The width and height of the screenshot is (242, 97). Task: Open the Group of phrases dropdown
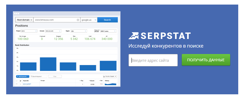click(x=108, y=31)
